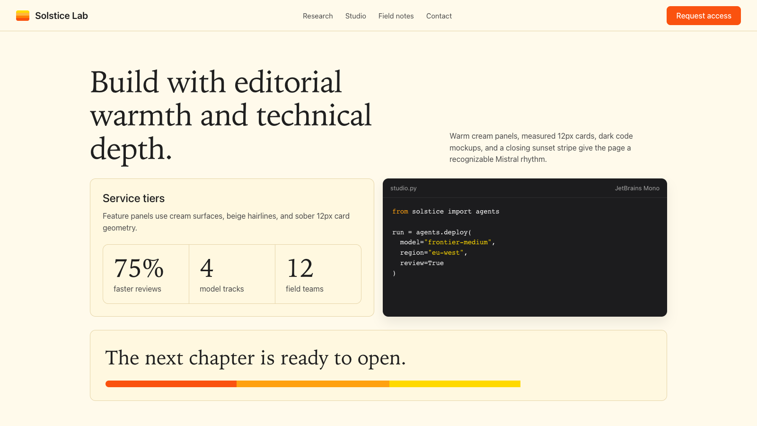
Task: Click 'The next chapter is ready to open.' heading
Action: point(255,358)
